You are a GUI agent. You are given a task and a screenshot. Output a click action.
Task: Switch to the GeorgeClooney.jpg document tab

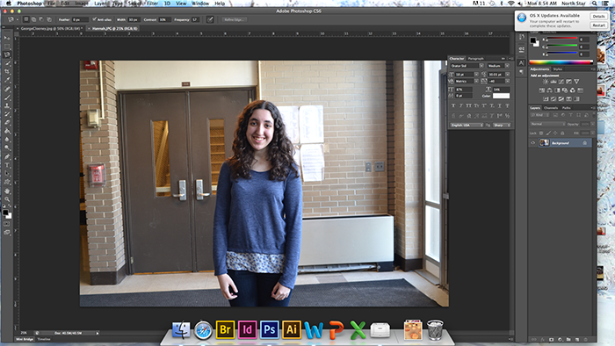tap(50, 29)
